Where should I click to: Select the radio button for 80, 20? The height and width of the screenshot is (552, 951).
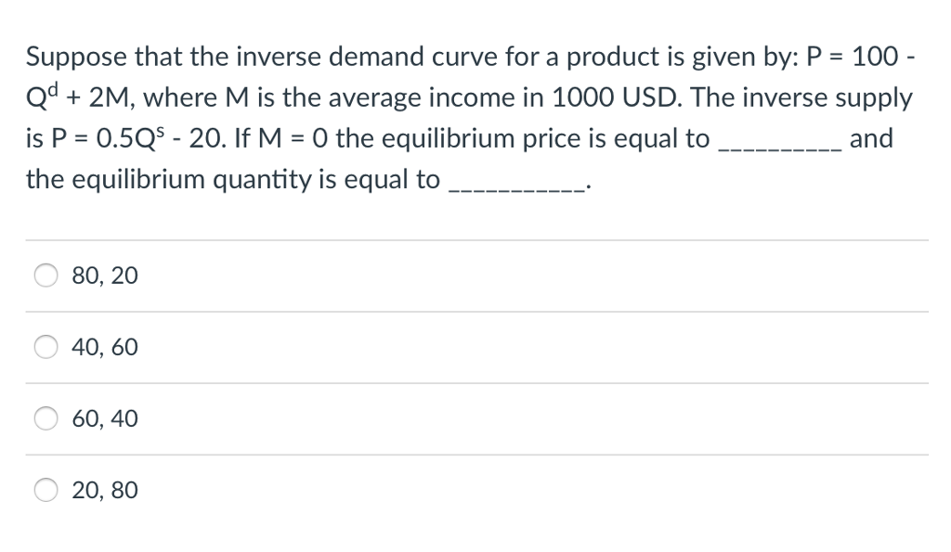click(x=45, y=275)
